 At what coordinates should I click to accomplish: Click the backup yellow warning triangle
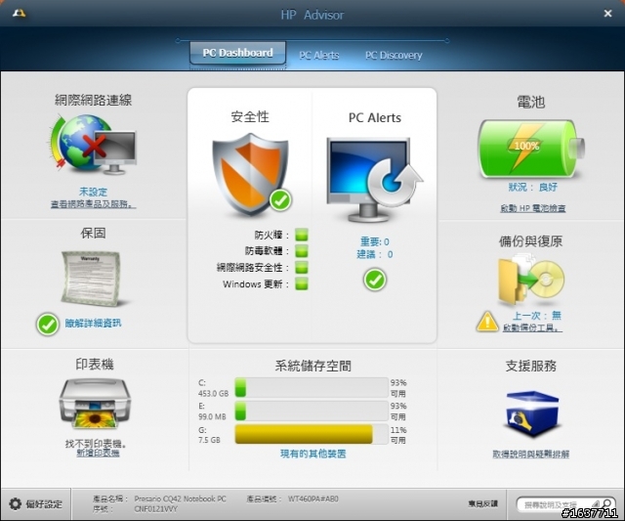tap(487, 322)
